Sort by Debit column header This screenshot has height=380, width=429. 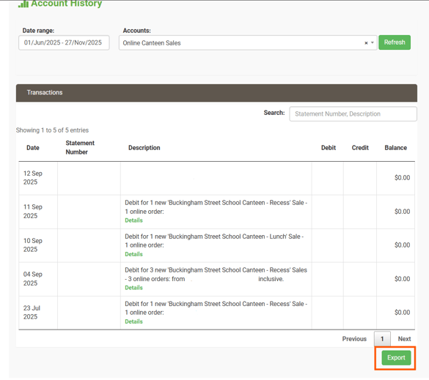329,148
